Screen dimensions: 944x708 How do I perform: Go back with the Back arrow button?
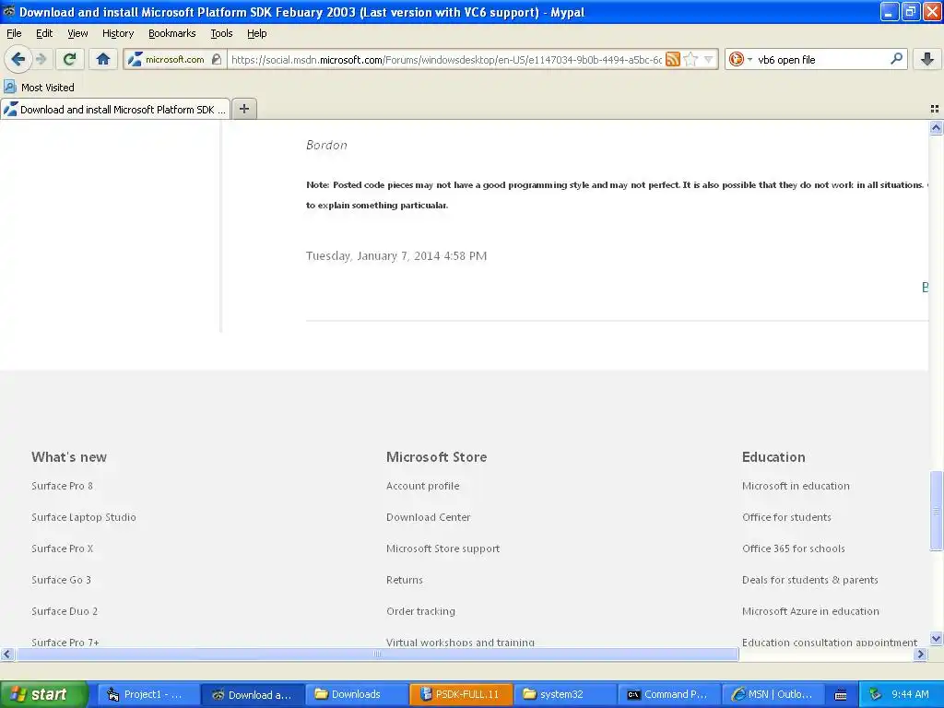pyautogui.click(x=18, y=59)
